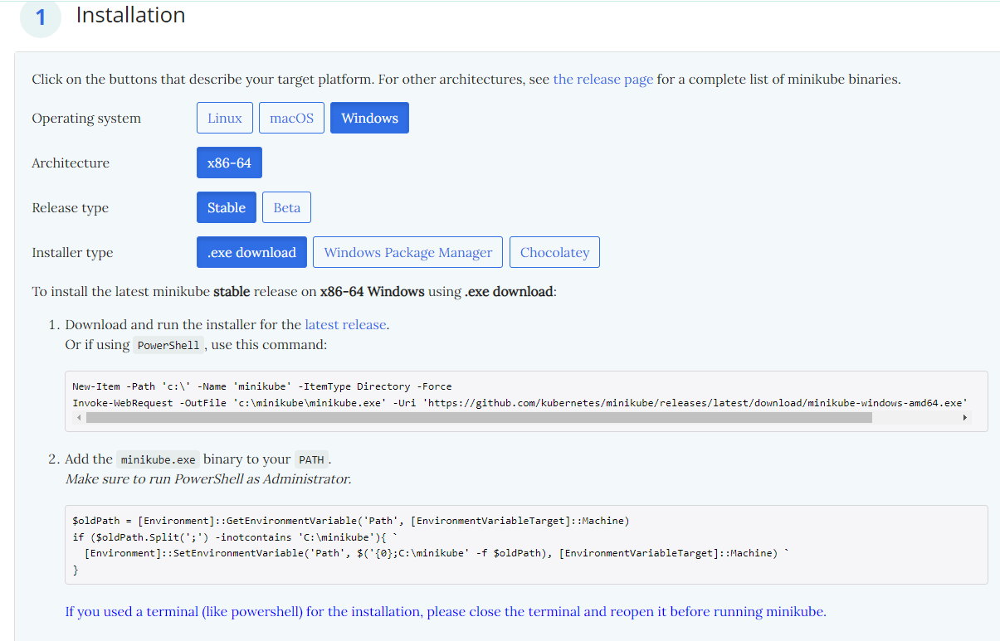Click the Invoke-WebRequest command line

tap(520, 403)
